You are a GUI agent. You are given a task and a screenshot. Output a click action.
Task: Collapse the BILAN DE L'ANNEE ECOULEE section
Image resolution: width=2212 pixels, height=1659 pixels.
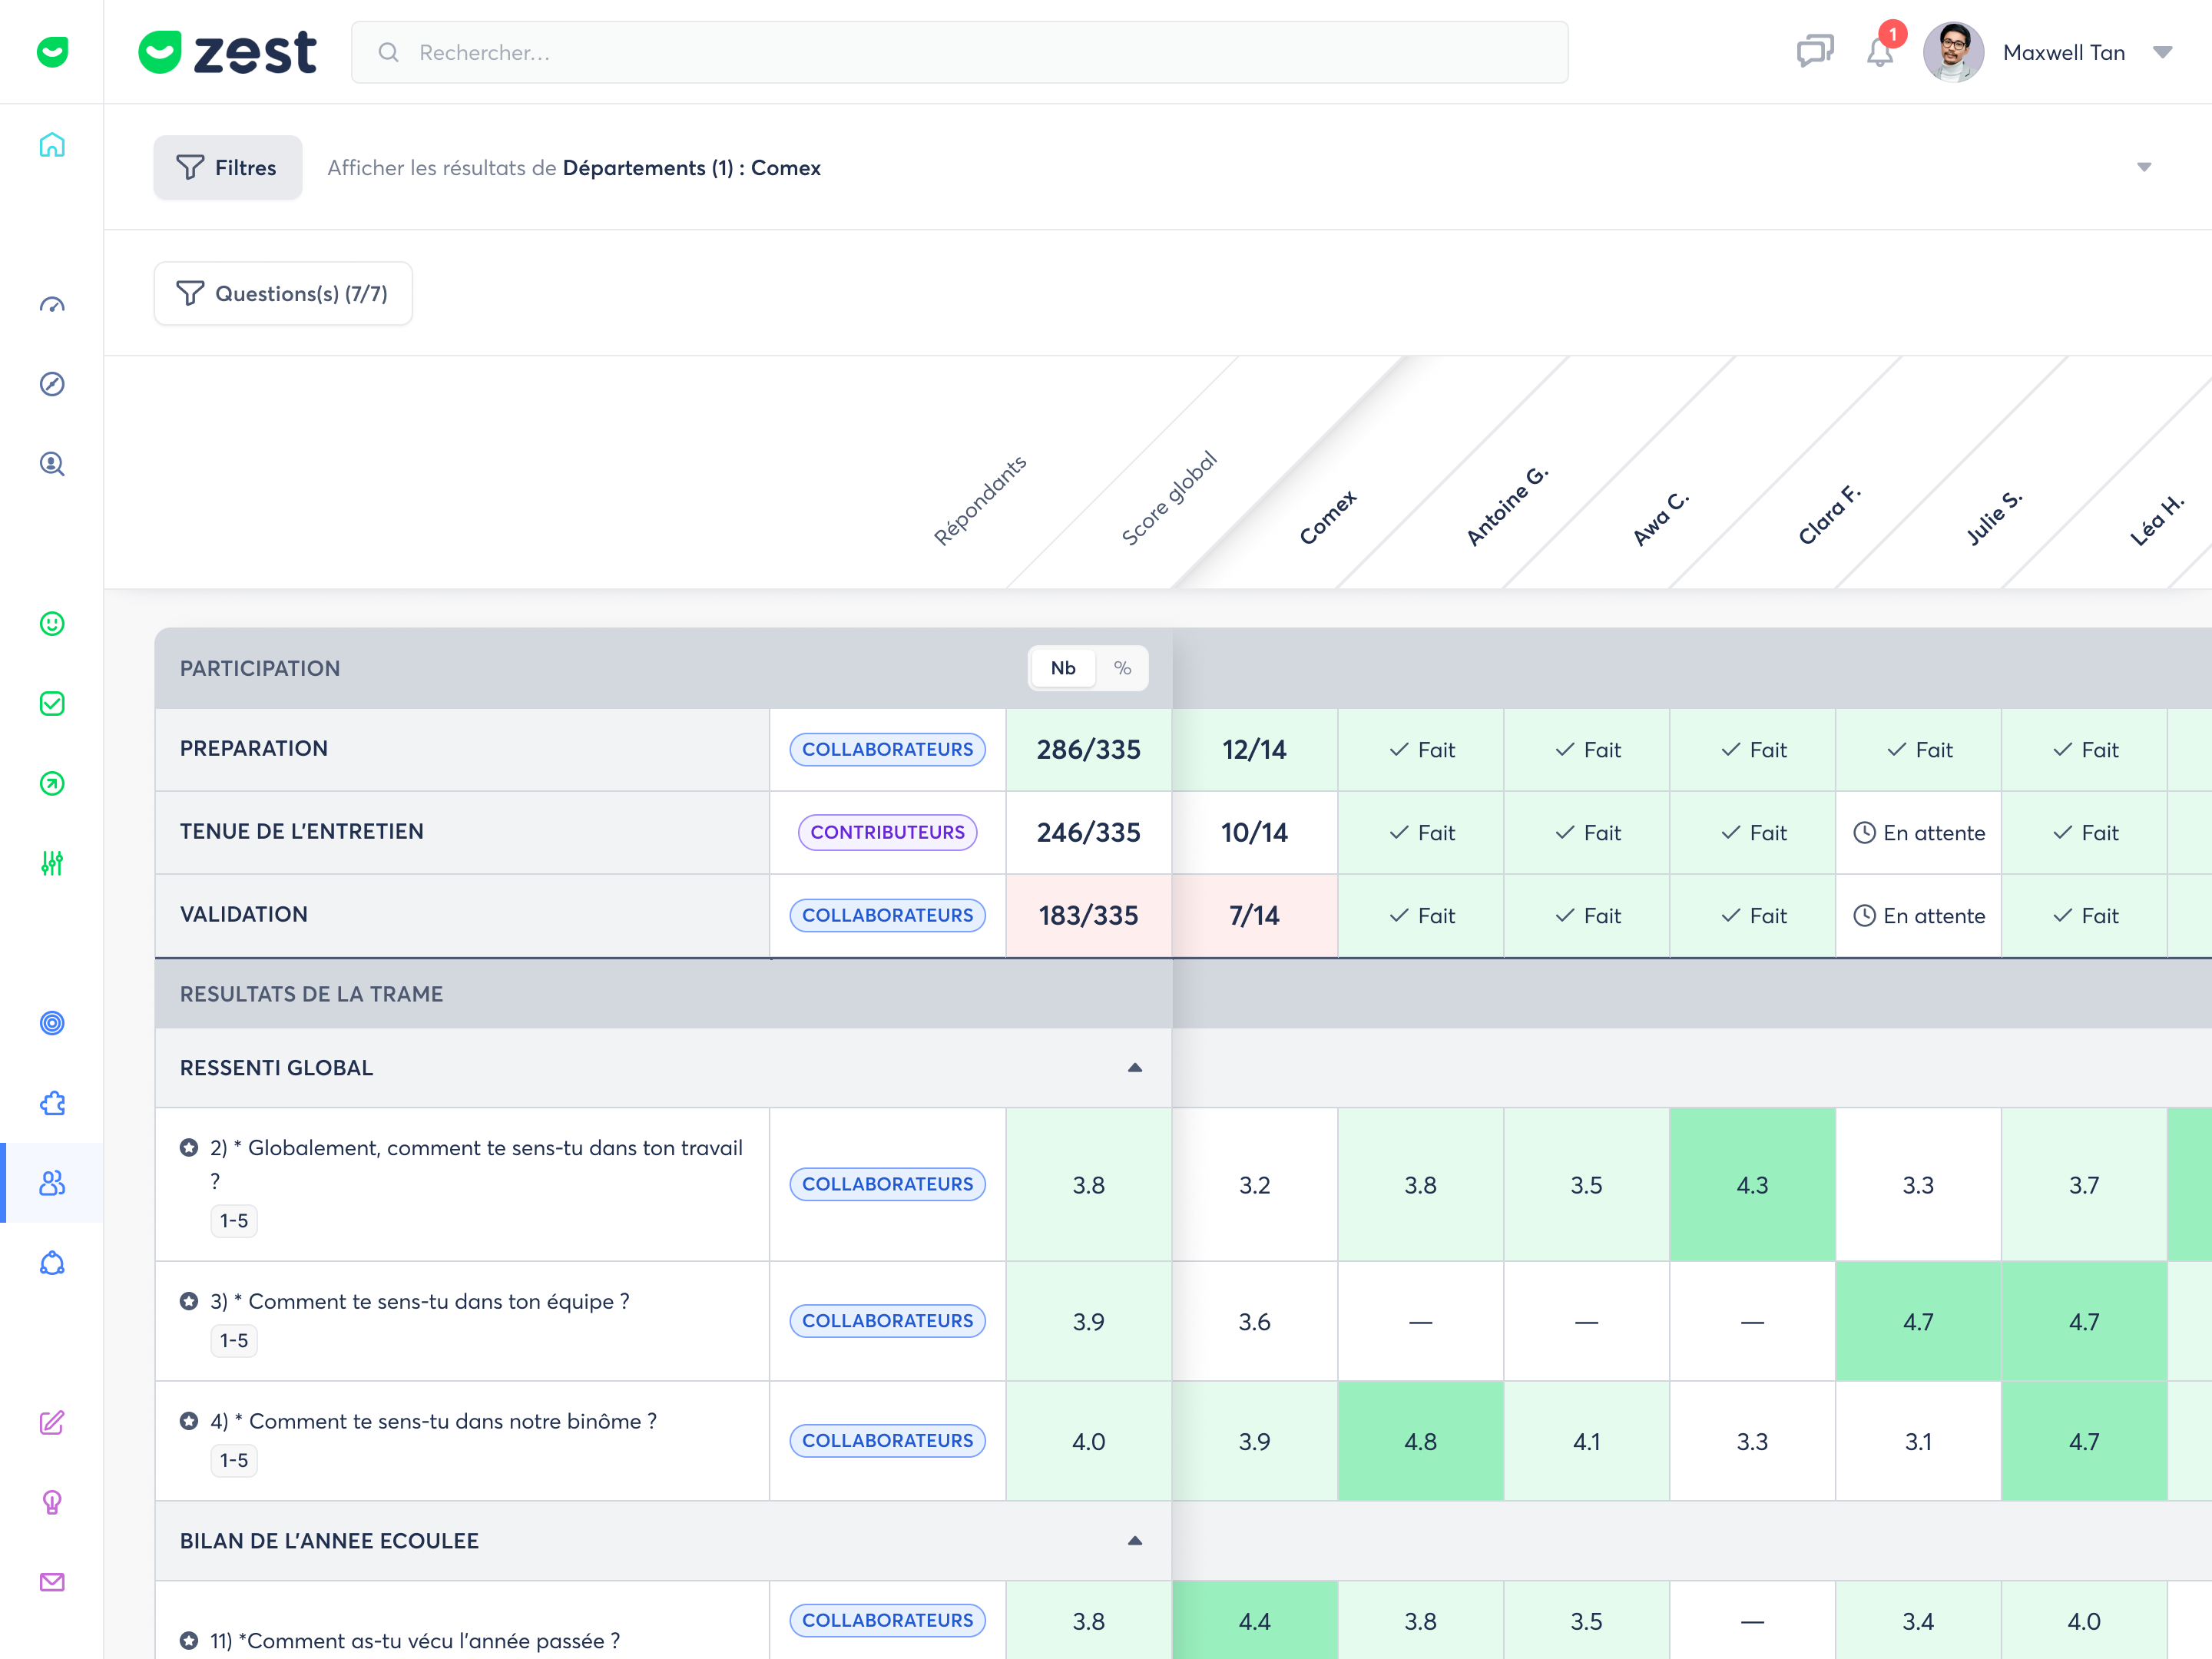click(x=1135, y=1541)
